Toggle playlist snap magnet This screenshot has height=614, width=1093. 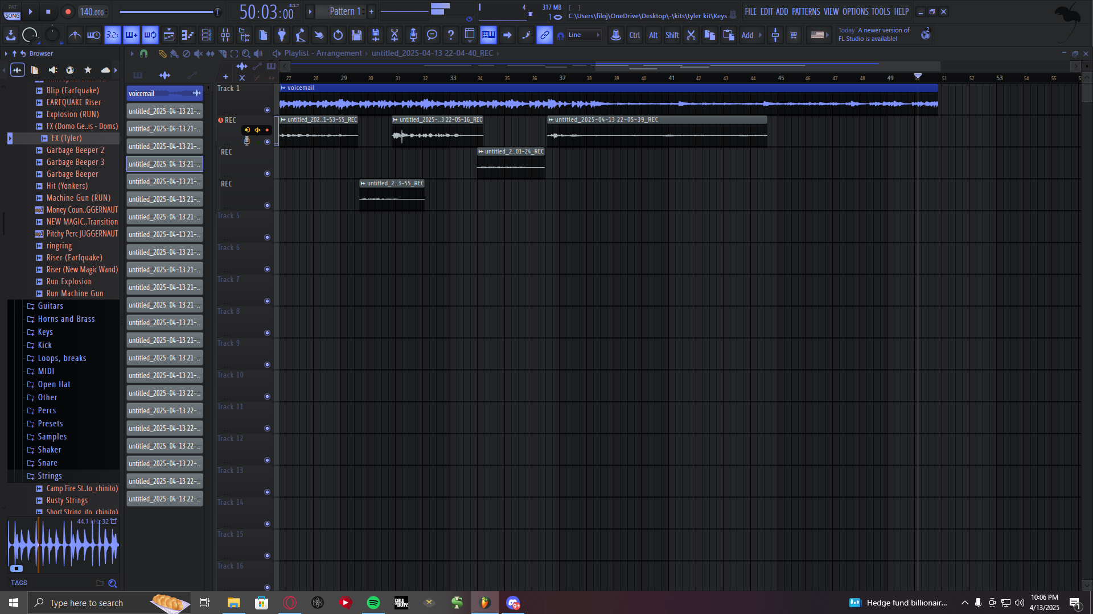point(143,53)
